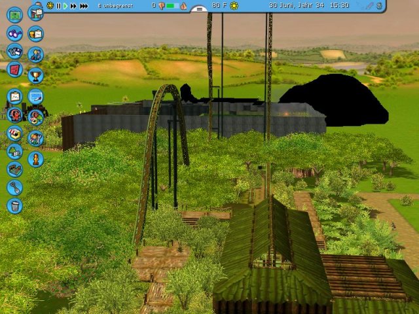
Task: Open the peep statue icon
Action: pyautogui.click(x=36, y=160)
